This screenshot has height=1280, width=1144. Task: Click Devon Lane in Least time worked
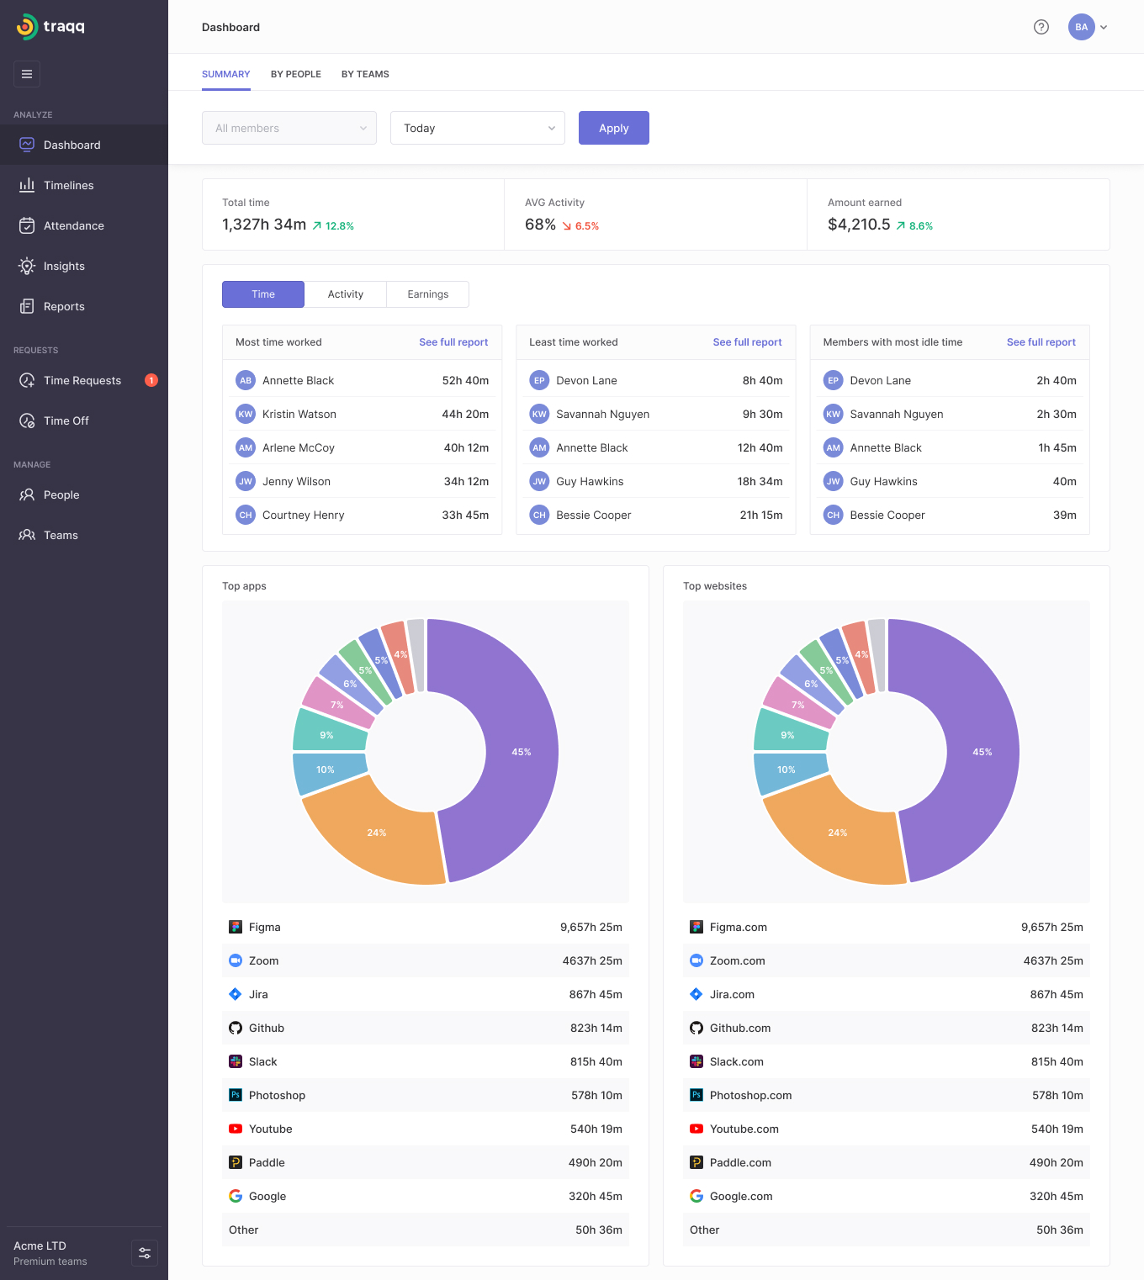click(x=656, y=380)
